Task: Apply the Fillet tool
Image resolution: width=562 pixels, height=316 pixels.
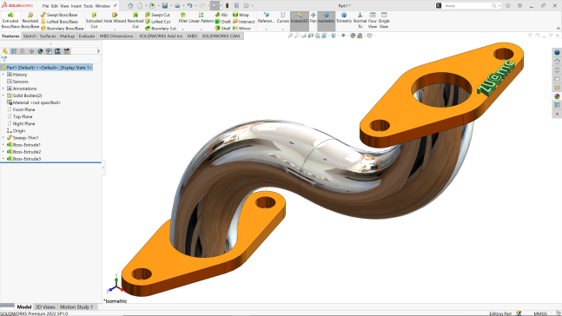Action: pos(182,21)
